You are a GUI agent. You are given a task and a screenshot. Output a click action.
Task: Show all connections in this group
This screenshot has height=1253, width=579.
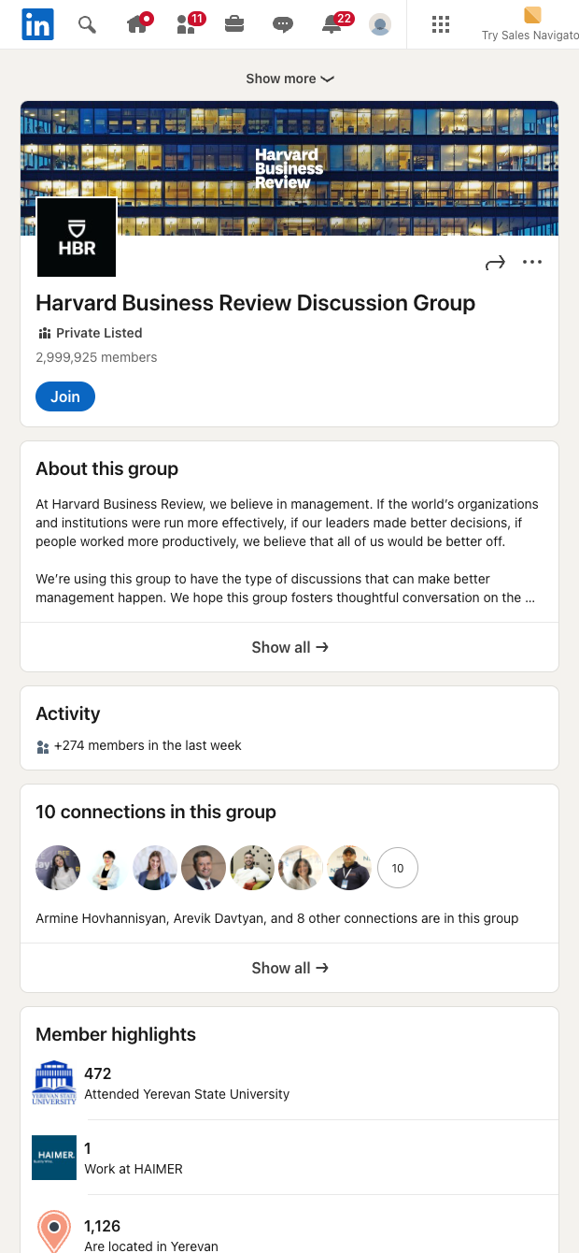click(289, 968)
